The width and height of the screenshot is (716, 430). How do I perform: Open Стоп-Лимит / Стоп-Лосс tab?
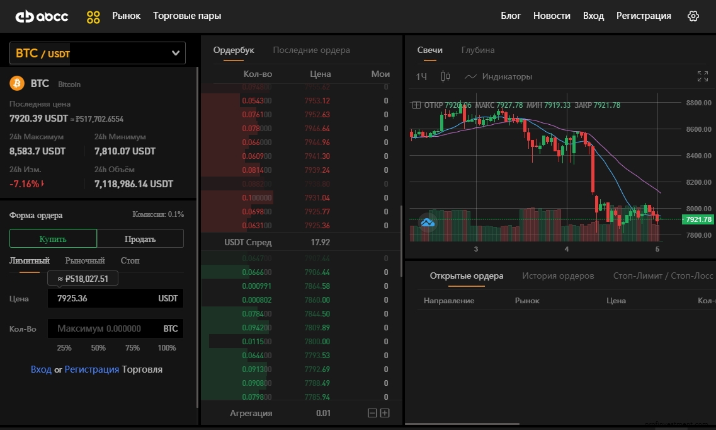662,276
